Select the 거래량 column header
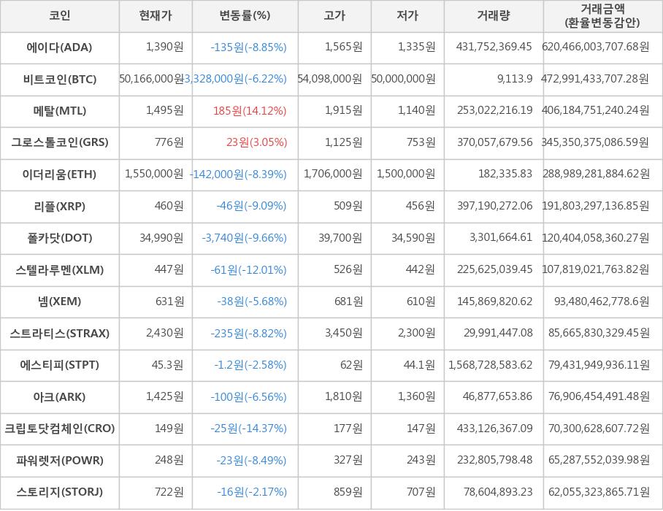Viewport: 663px width, 511px height. tap(494, 15)
